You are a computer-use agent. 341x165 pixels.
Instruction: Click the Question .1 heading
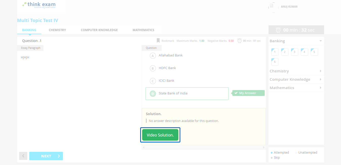click(32, 41)
